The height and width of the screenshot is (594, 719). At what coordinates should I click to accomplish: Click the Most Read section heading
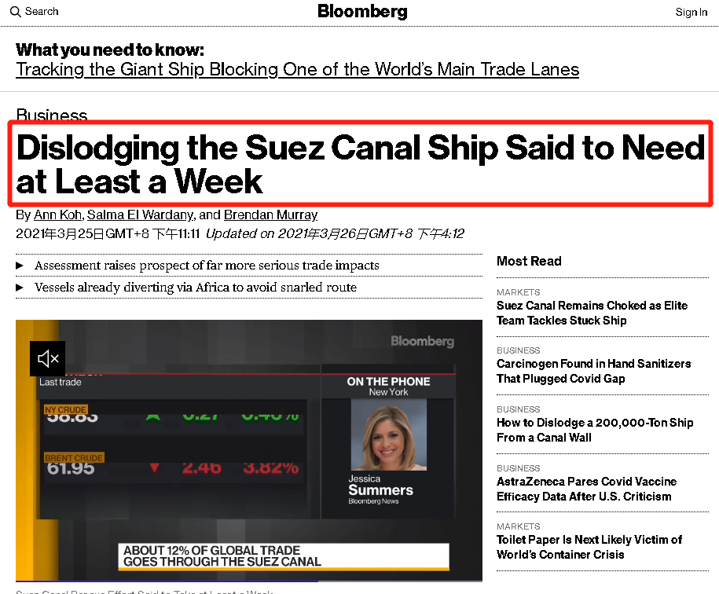click(x=529, y=261)
